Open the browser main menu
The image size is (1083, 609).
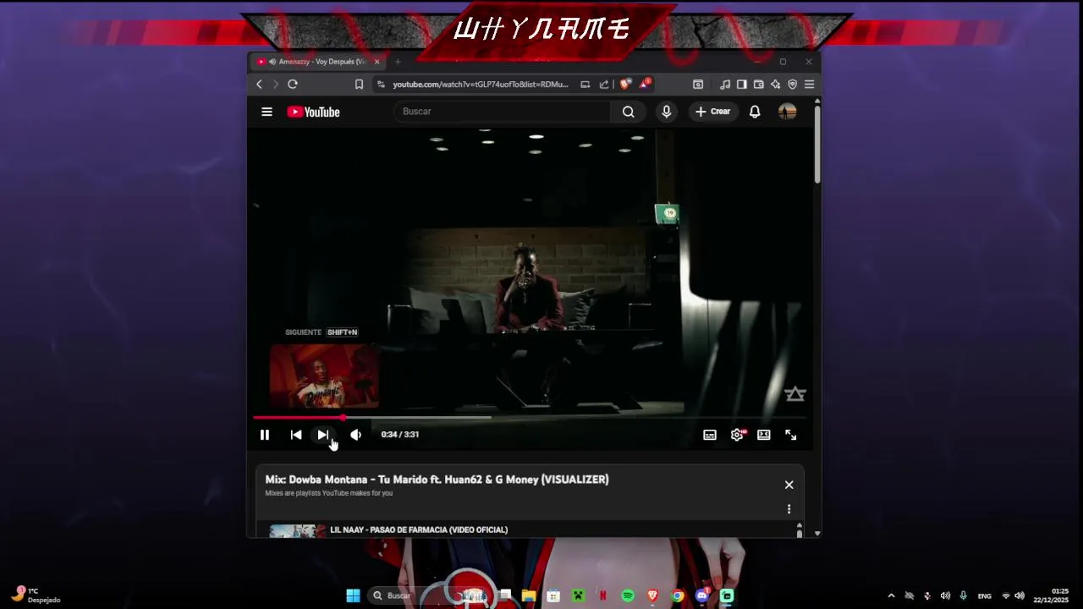pos(809,85)
